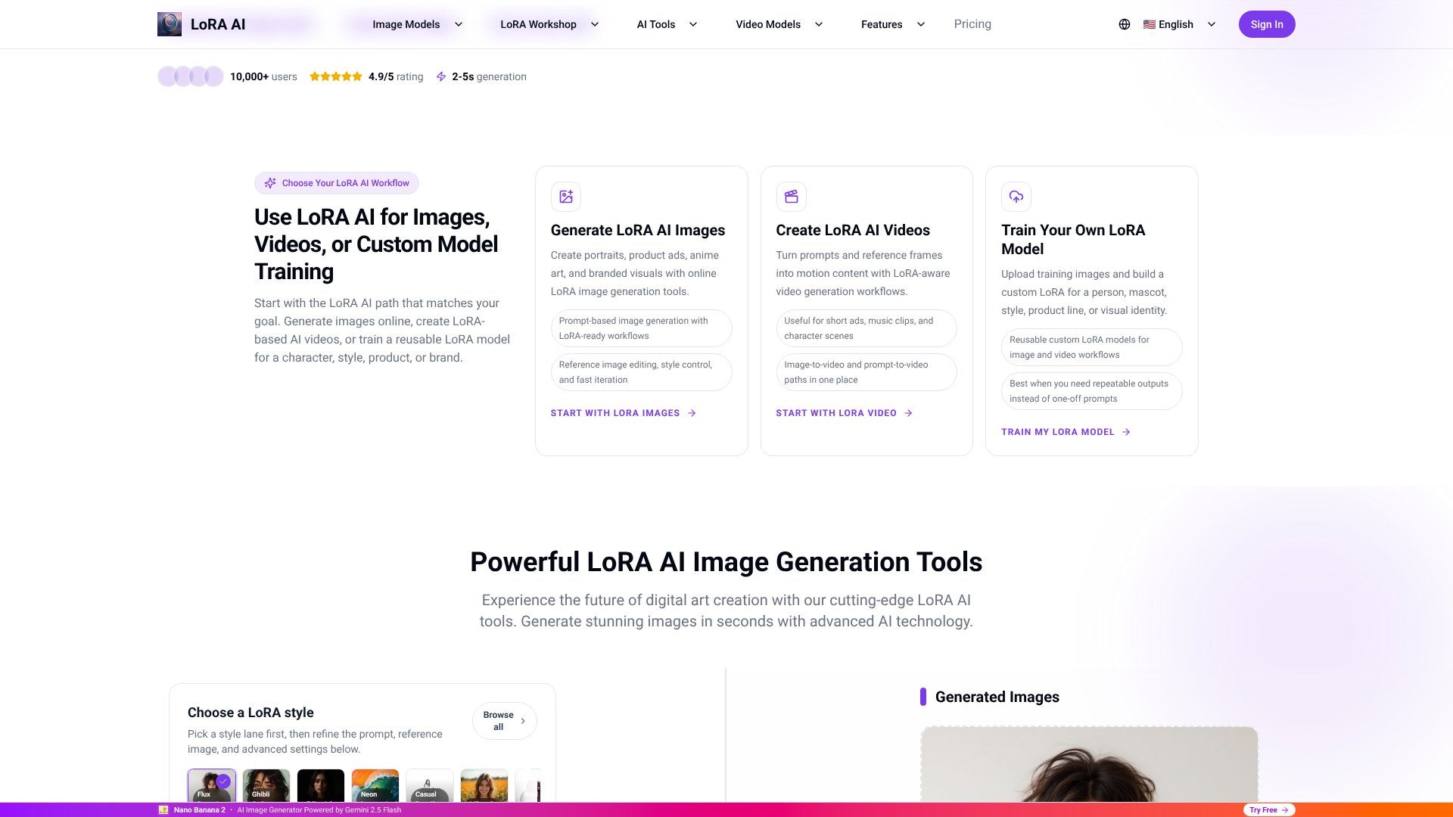This screenshot has height=817, width=1453.
Task: Click arrow next to Start With LoRA Images
Action: 692,413
